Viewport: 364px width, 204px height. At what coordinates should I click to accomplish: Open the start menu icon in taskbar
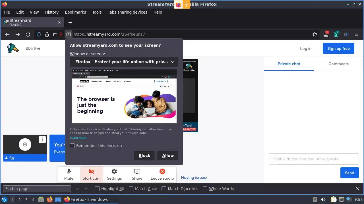pos(5,199)
